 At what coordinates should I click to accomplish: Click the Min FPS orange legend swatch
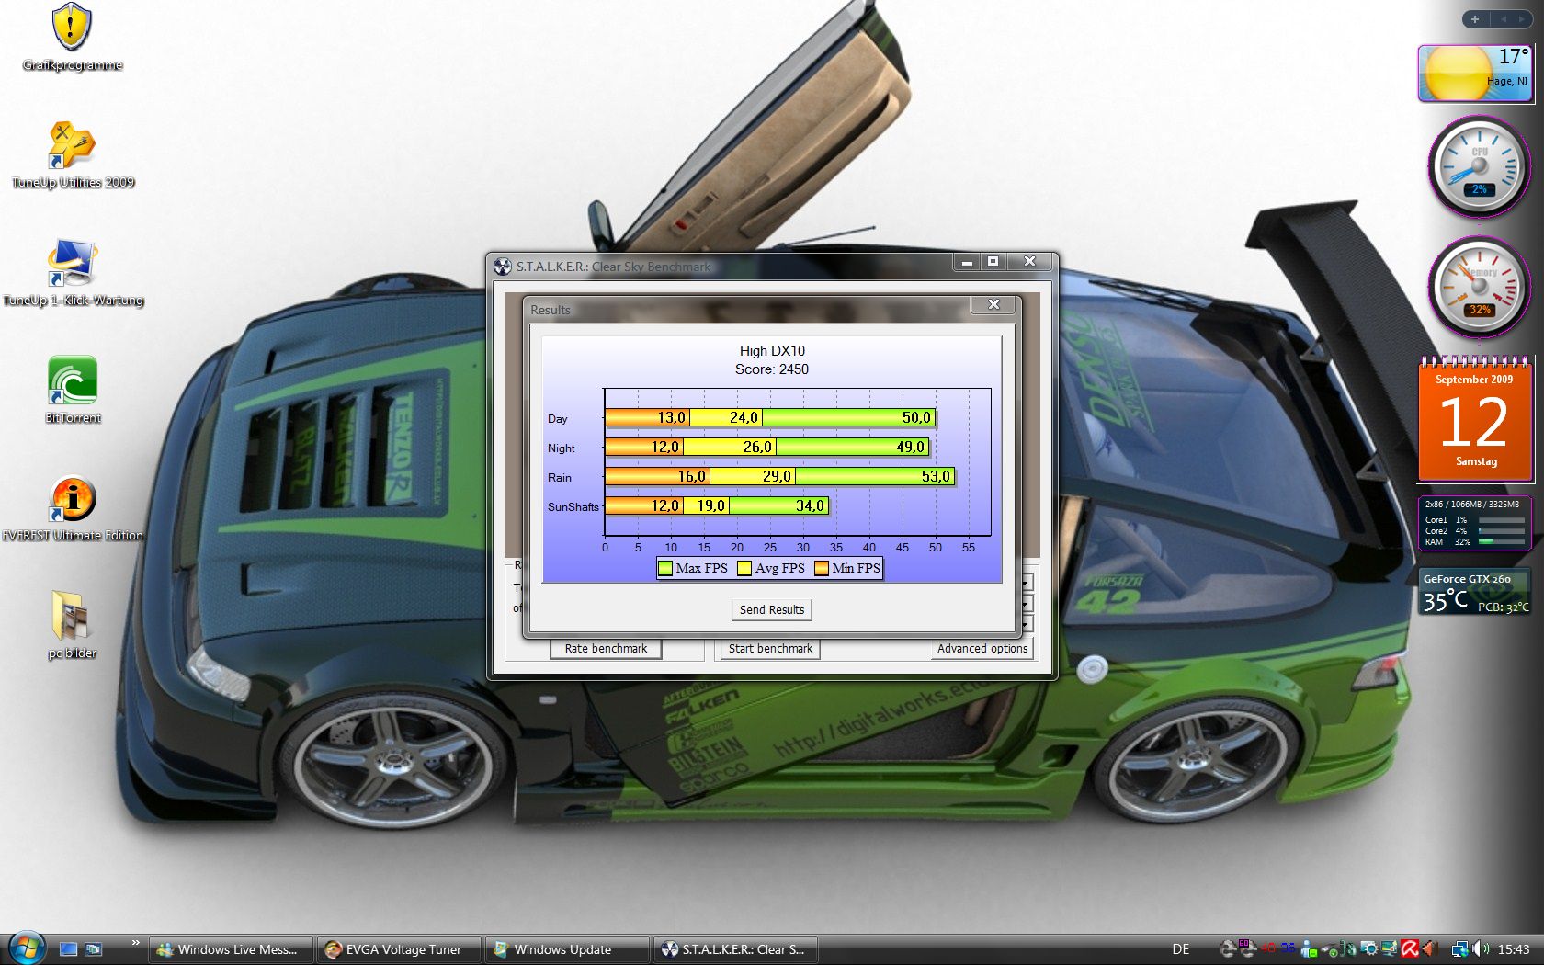(x=822, y=568)
